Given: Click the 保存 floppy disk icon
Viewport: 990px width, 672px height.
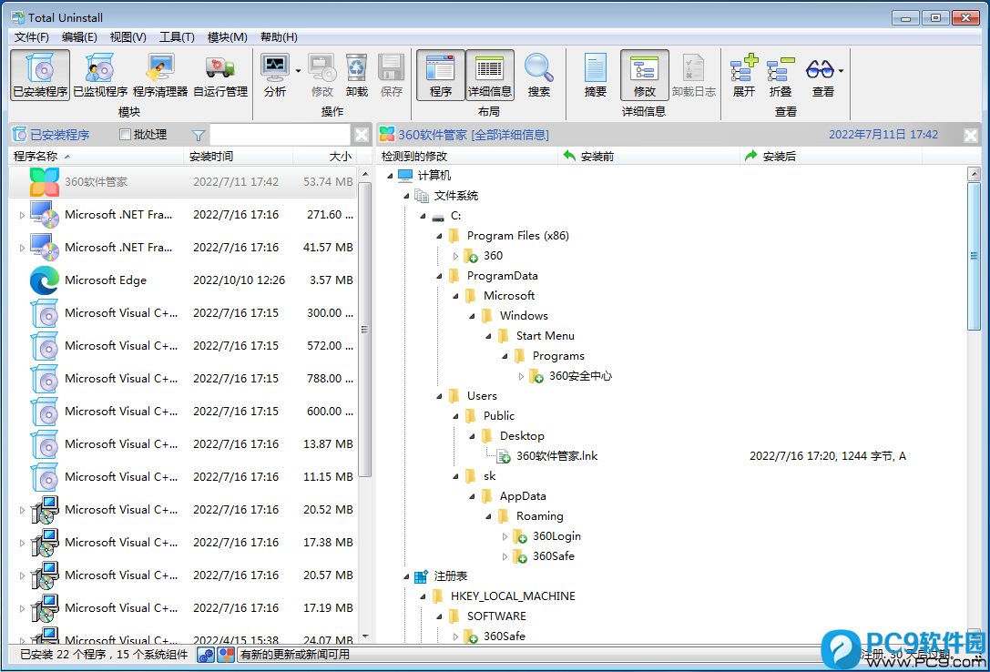Looking at the screenshot, I should point(392,75).
